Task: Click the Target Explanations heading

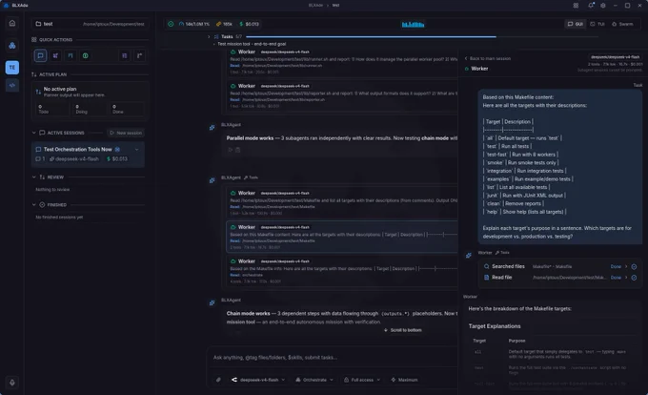Action: [495, 326]
